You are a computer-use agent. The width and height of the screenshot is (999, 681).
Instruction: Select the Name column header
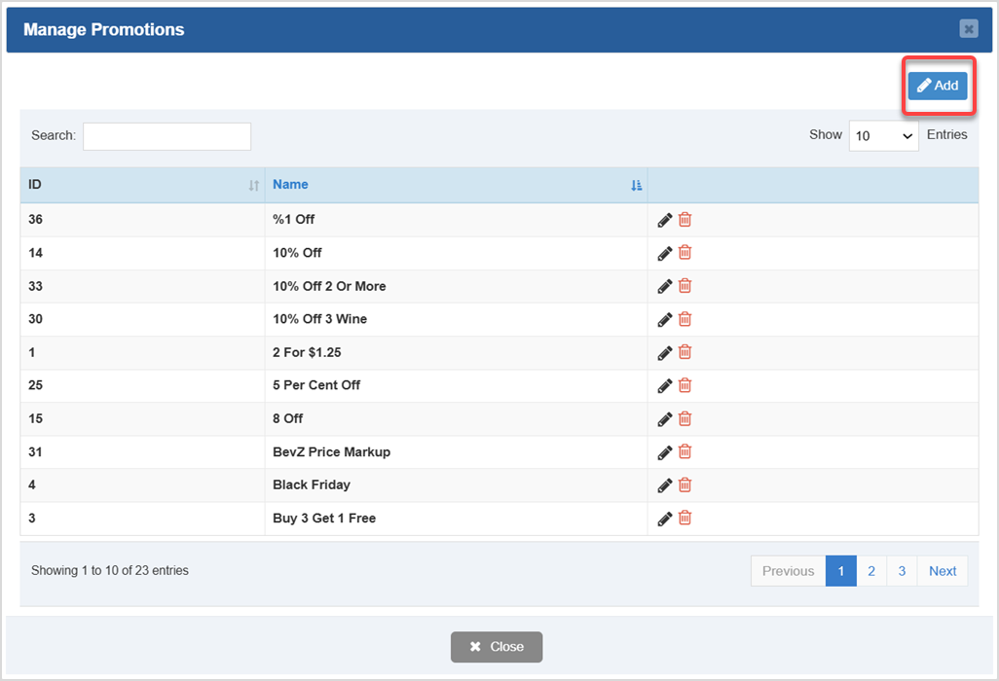pos(290,184)
